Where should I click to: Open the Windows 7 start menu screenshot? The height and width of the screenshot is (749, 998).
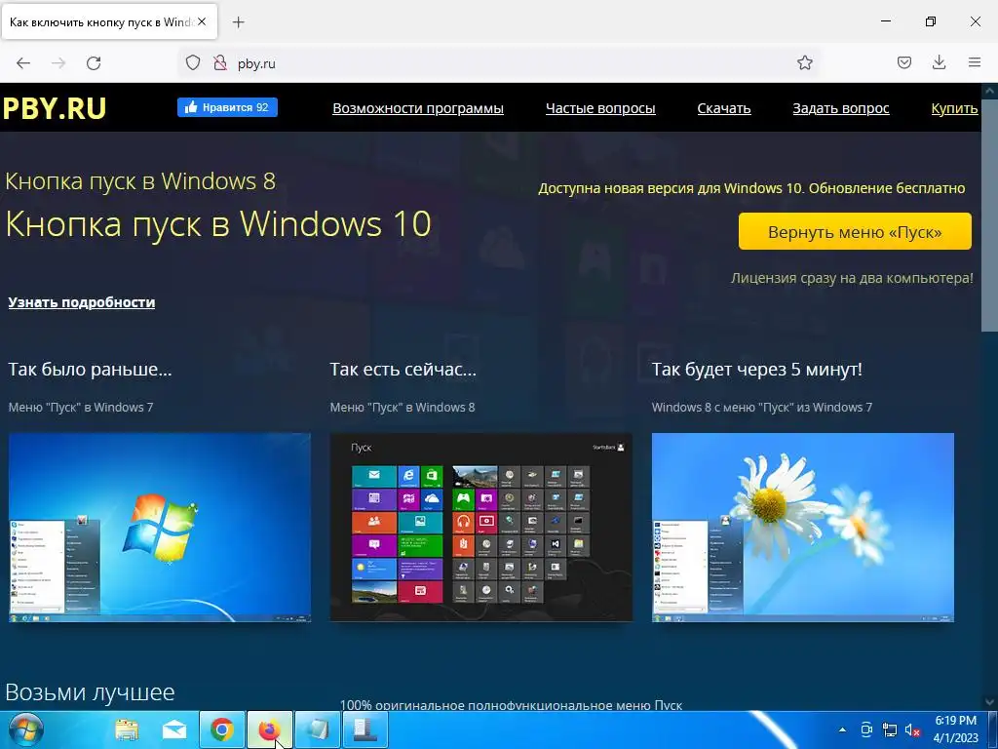click(160, 528)
